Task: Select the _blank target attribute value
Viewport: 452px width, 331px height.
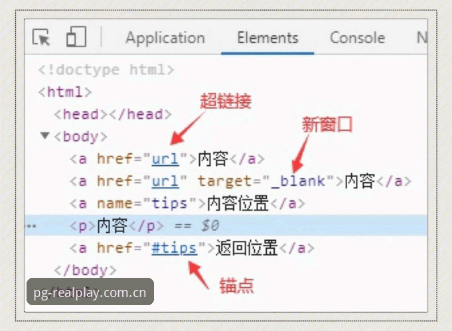Action: [298, 182]
